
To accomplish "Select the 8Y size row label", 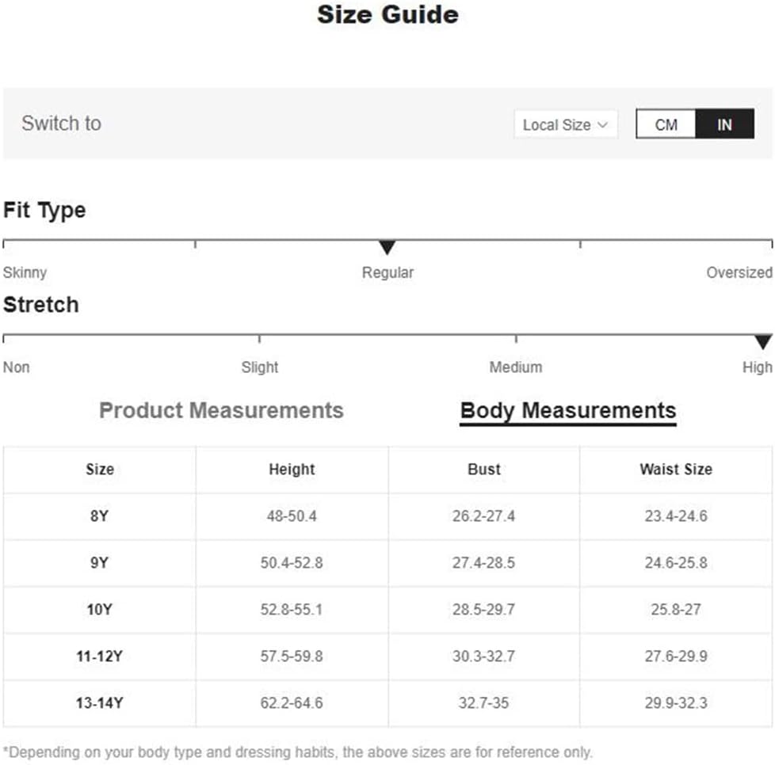I will coord(99,516).
